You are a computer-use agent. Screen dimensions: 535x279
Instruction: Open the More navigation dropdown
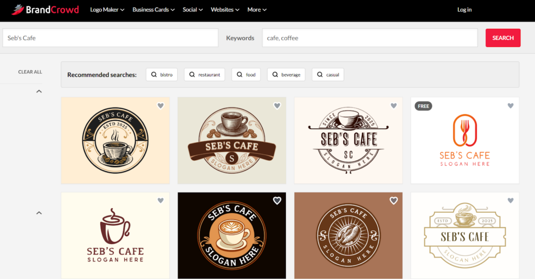(x=257, y=9)
